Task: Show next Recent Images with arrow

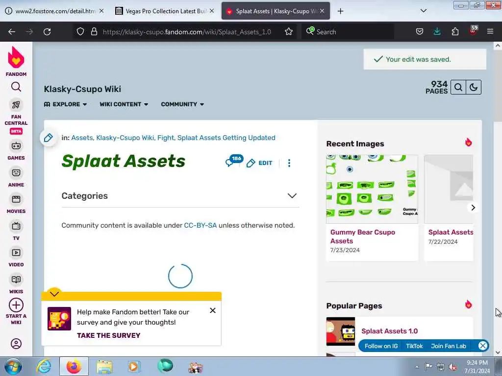Action: pos(473,208)
